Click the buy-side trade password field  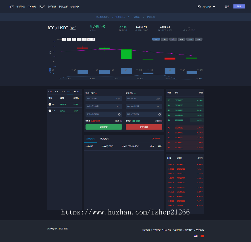tap(104, 114)
